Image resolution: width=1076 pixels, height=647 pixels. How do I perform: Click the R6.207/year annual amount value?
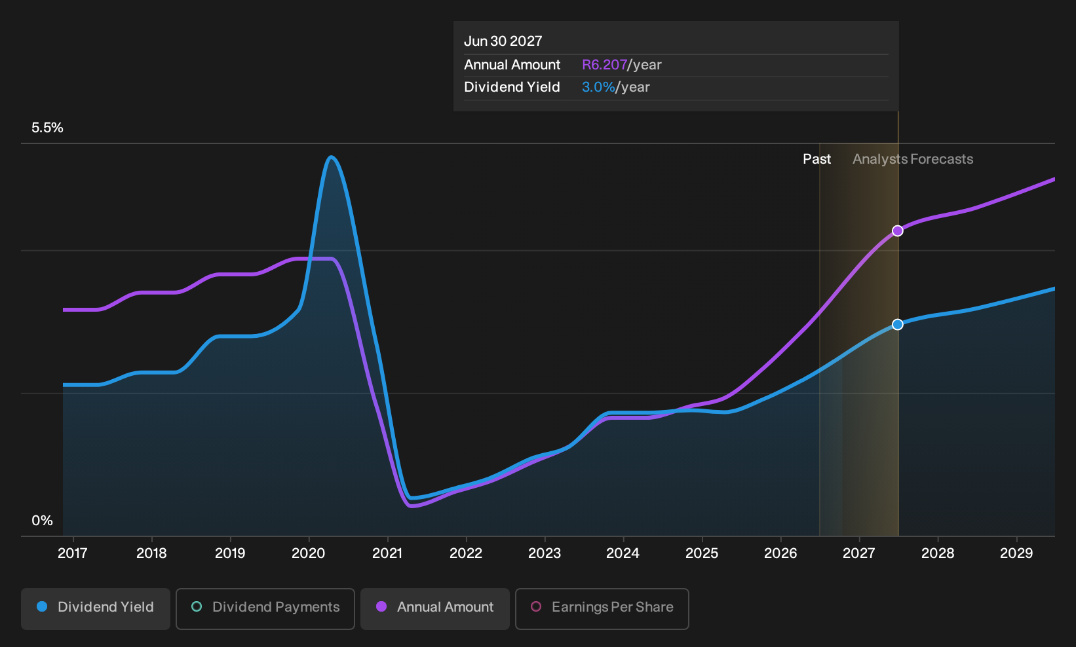(x=622, y=65)
